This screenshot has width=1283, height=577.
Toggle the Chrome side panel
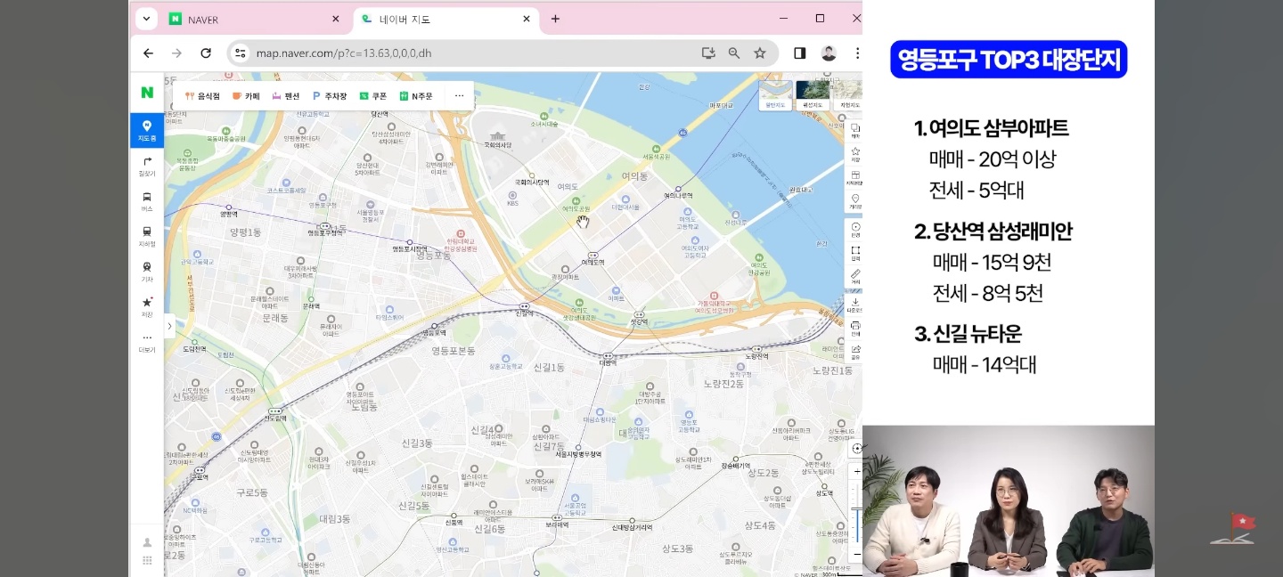tap(799, 53)
